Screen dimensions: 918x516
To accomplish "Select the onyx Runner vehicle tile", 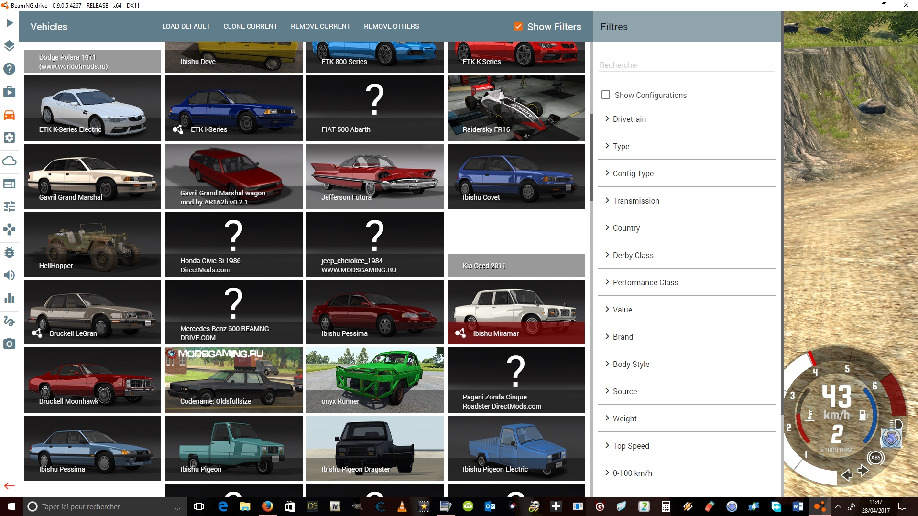I will pyautogui.click(x=375, y=380).
